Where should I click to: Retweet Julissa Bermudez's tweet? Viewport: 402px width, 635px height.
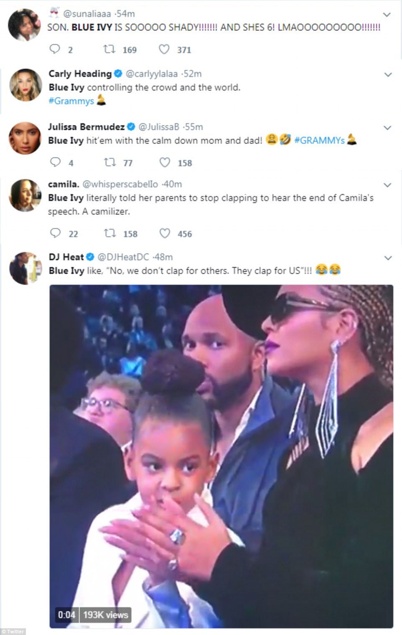(x=110, y=162)
